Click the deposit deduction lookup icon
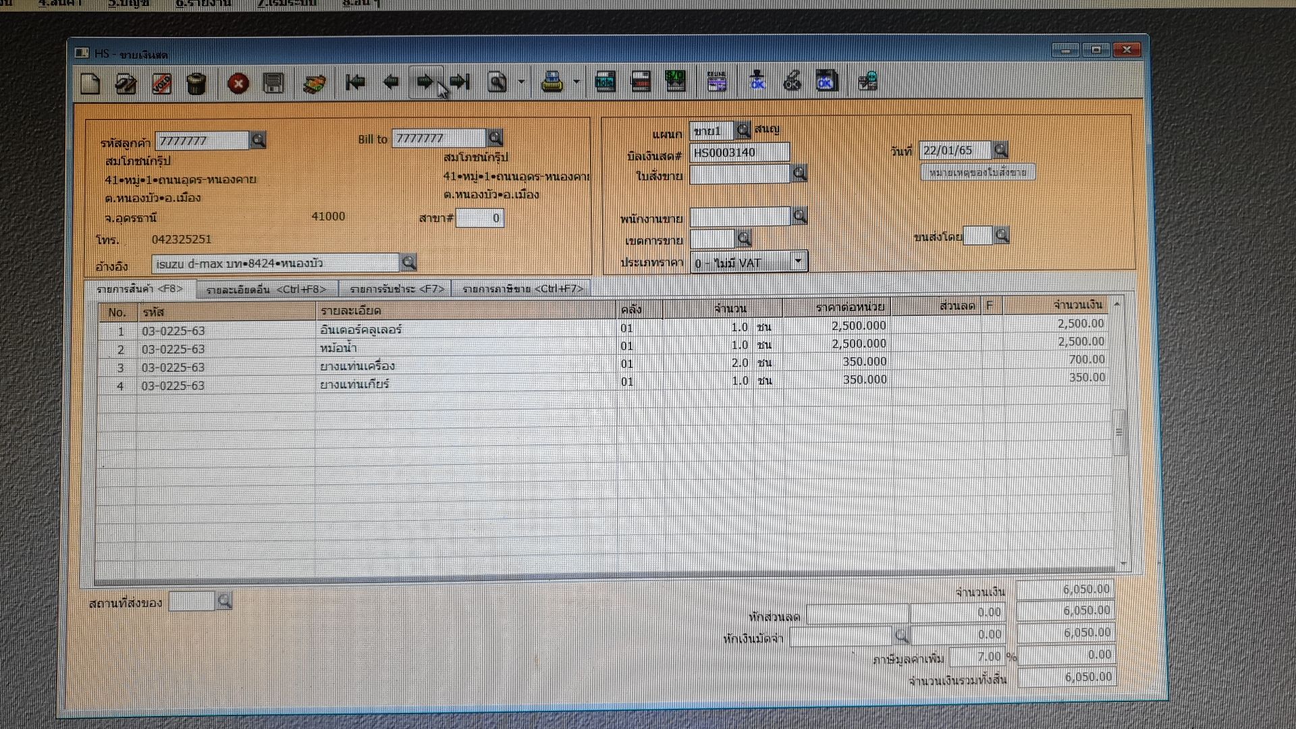This screenshot has width=1296, height=729. [x=901, y=635]
